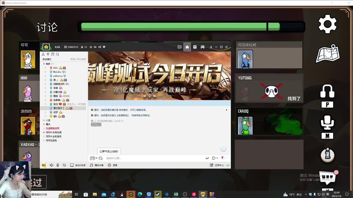Favorite the channel with the star icon
The image size is (353, 198).
coord(91,47)
